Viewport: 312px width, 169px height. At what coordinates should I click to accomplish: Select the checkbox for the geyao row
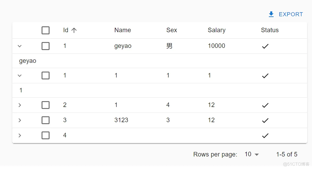tap(46, 46)
